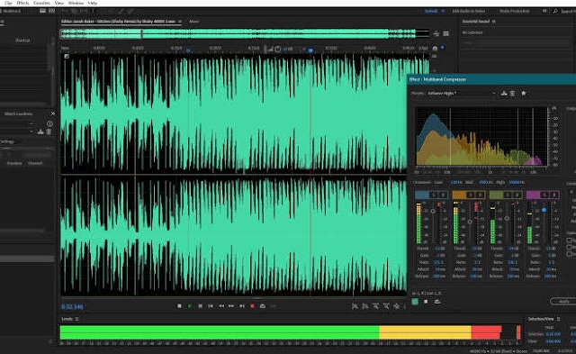
Task: Toggle Loop Playback in transport bar
Action: point(263,306)
